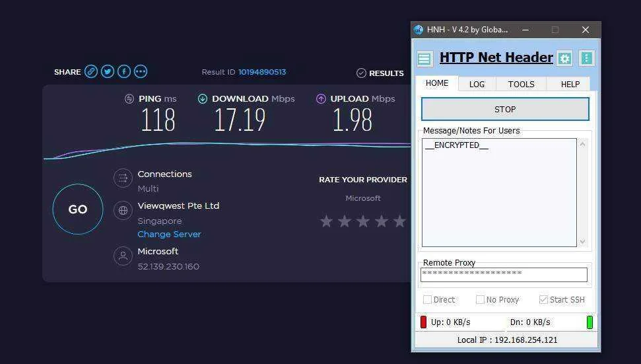This screenshot has width=641, height=364.
Task: Click the Up: 0 KB/s status text
Action: coord(450,322)
